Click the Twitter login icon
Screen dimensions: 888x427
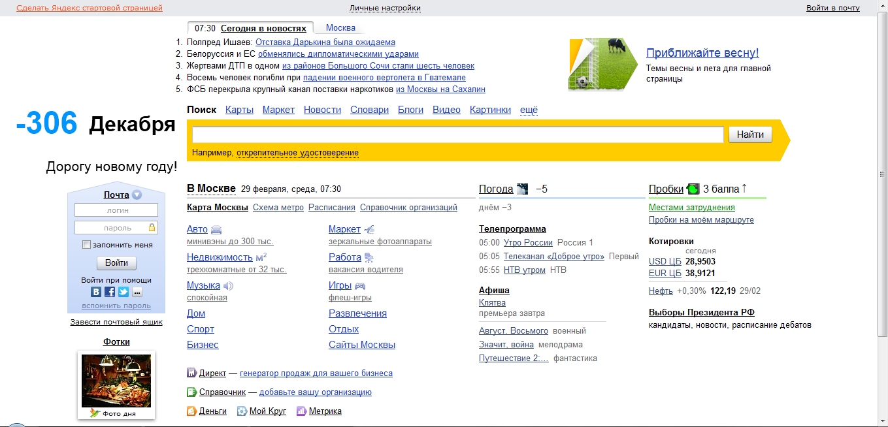[x=123, y=292]
